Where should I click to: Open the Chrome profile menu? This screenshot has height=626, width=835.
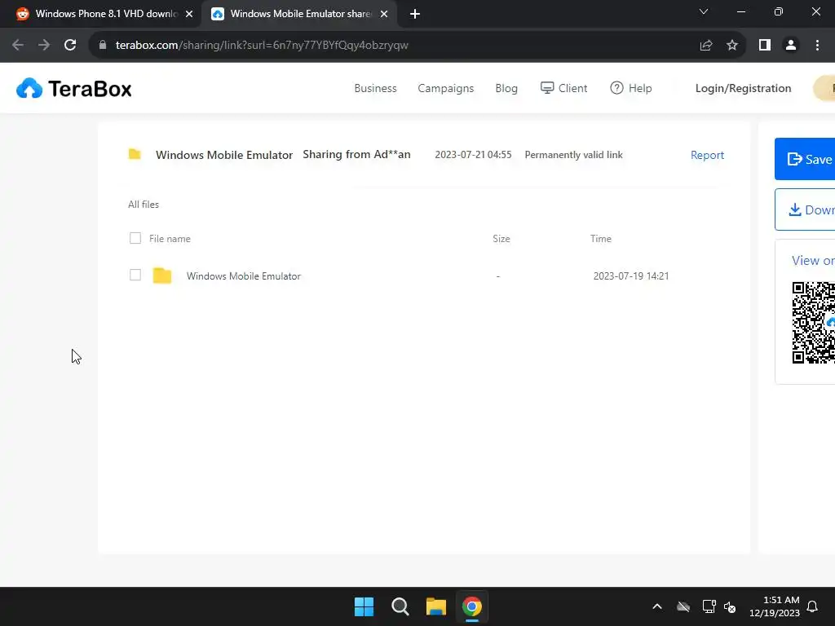pos(791,46)
